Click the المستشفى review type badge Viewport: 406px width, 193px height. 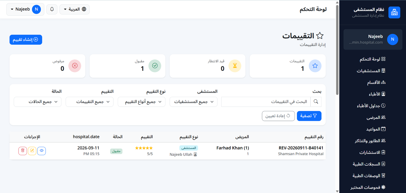(189, 148)
